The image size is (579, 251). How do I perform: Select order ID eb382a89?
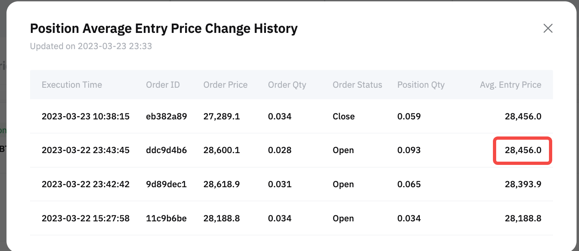click(166, 117)
